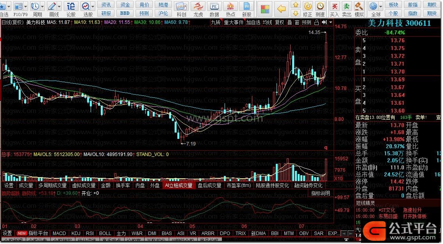Toggle the chart lock icon
The image size is (443, 244).
(317, 22)
